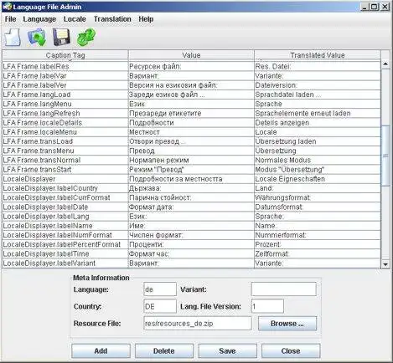Image resolution: width=393 pixels, height=363 pixels.
Task: Select the LFAFrame.langRefresh caption tag
Action: tap(41, 113)
